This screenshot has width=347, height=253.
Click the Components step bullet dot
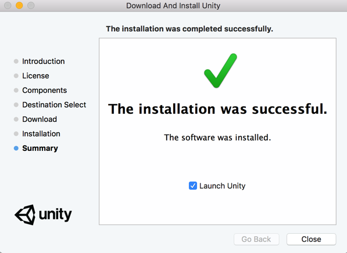[16, 91]
